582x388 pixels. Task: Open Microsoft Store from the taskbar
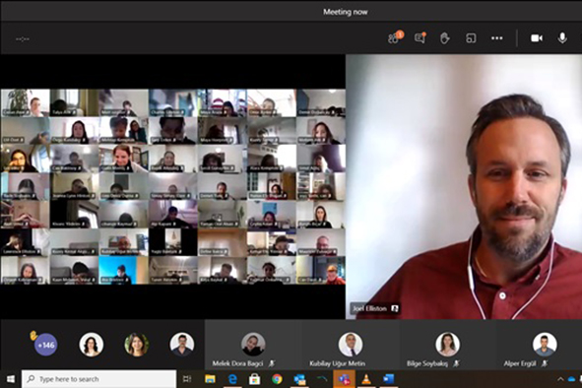tap(254, 379)
